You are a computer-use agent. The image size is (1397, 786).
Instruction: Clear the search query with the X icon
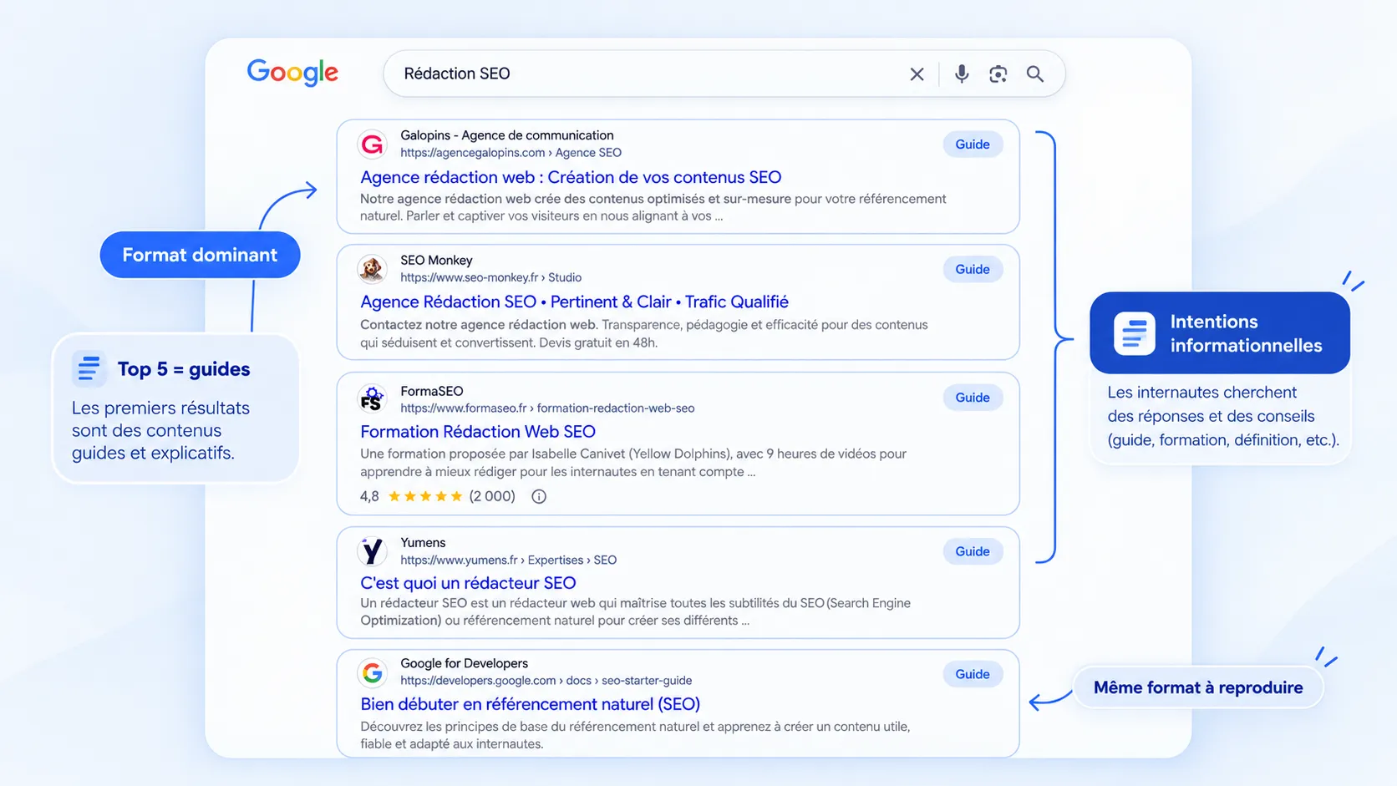pos(917,74)
